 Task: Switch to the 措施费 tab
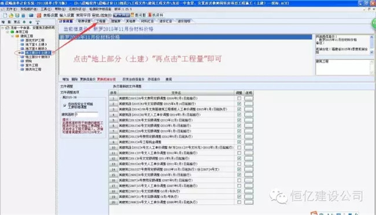116,21
